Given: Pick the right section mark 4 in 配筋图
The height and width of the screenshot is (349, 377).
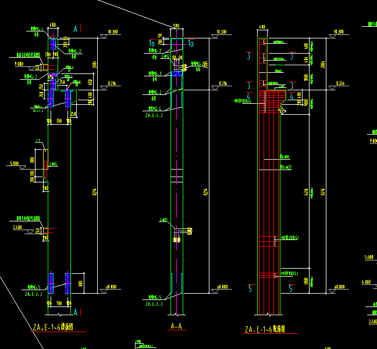Looking at the screenshot, I should coord(291,96).
